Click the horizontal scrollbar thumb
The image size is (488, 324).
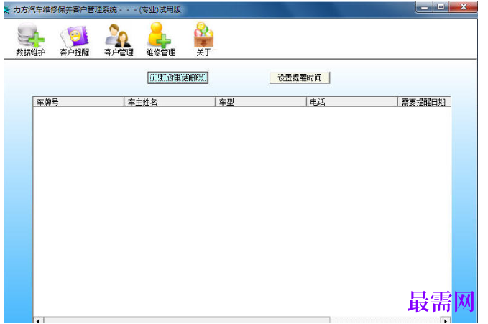click(x=187, y=320)
